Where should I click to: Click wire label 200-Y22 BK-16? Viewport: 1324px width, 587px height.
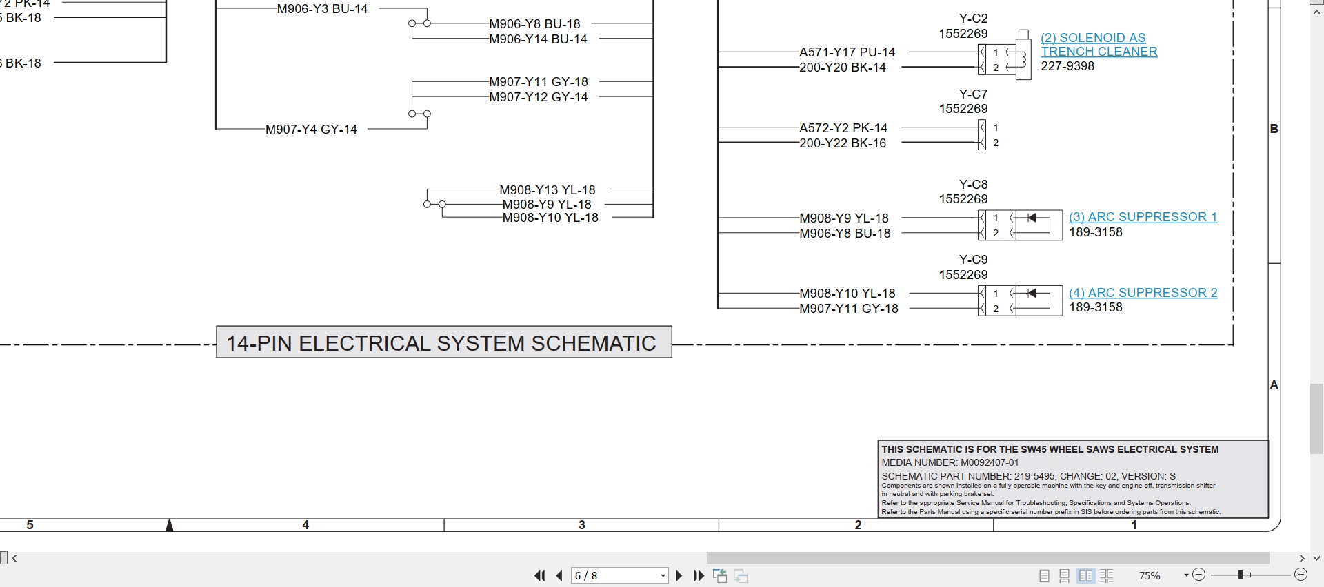[843, 143]
